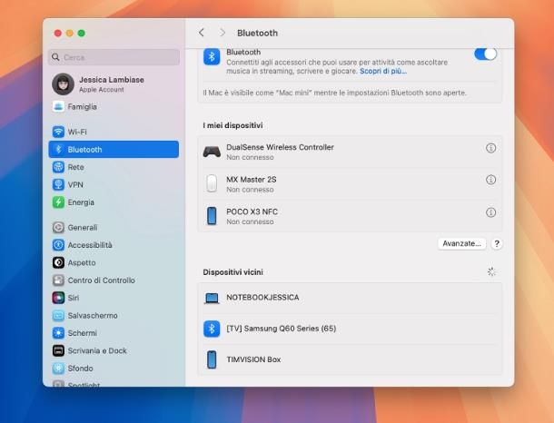Click the phone icon for POCO X3
This screenshot has height=423, width=554.
(x=212, y=216)
